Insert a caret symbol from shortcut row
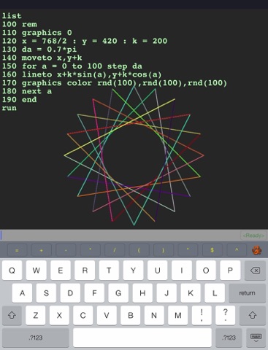This screenshot has width=268, height=350. click(237, 250)
